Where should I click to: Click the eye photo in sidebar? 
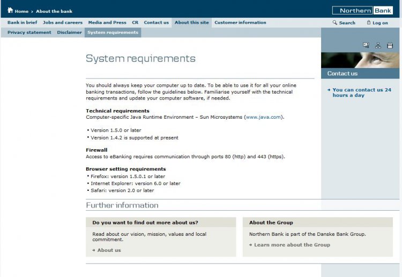click(360, 60)
